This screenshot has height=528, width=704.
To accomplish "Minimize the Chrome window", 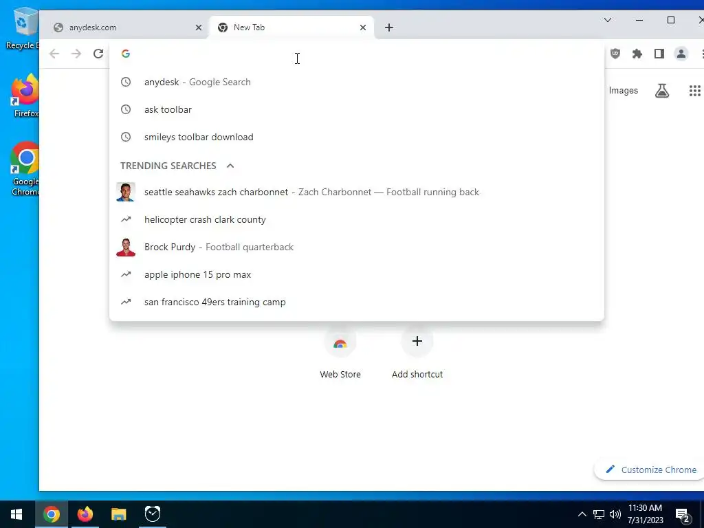I will (639, 20).
